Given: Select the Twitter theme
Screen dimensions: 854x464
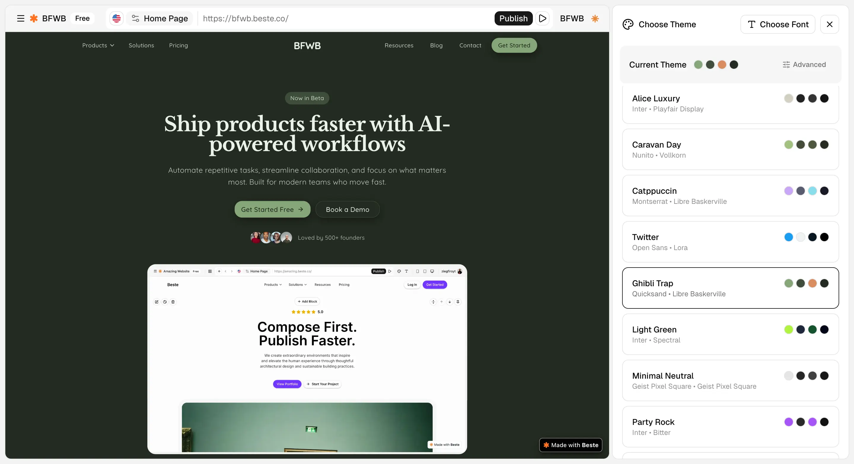Looking at the screenshot, I should (730, 242).
